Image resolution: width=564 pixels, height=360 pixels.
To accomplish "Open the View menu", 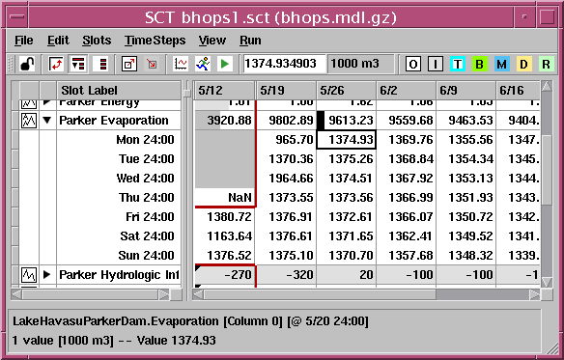I will 212,41.
